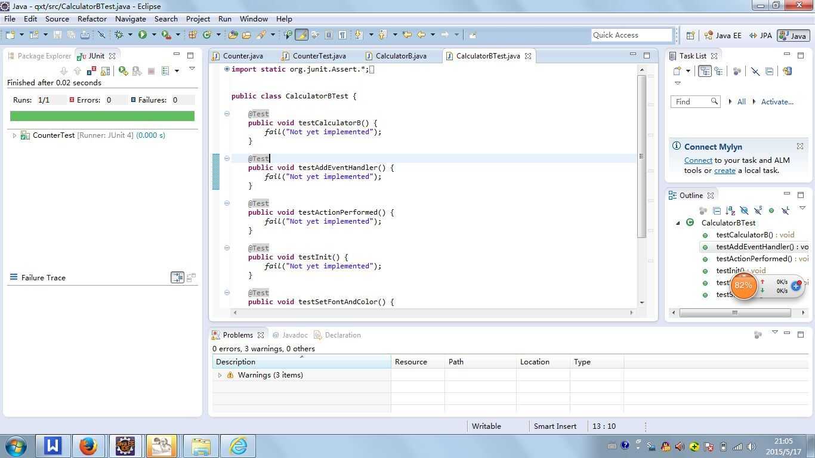The height and width of the screenshot is (458, 815).
Task: Click the Next Annotation arrow icon
Action: (358, 35)
